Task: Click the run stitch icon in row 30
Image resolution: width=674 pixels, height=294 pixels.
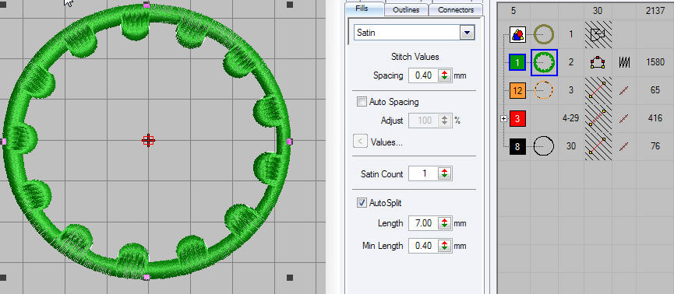Action: (624, 146)
